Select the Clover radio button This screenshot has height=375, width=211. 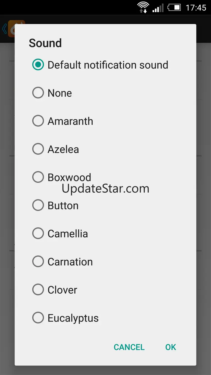38,290
